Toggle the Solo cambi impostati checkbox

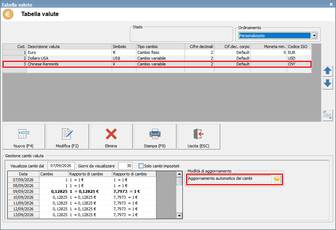141,166
